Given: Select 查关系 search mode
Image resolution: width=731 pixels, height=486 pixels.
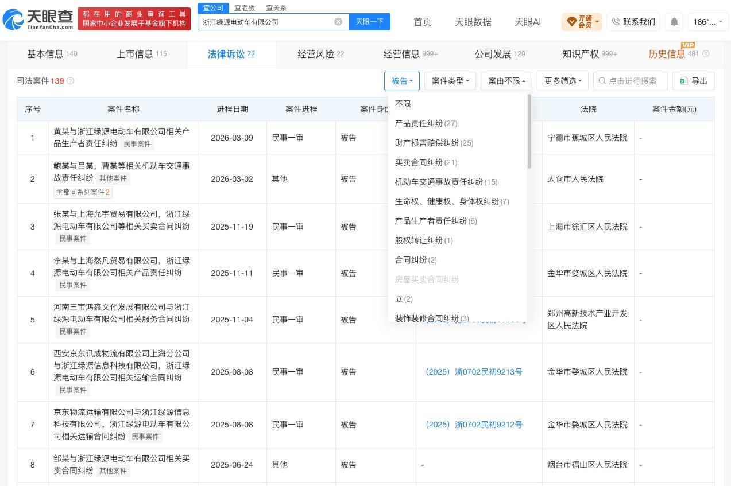Looking at the screenshot, I should (x=276, y=8).
